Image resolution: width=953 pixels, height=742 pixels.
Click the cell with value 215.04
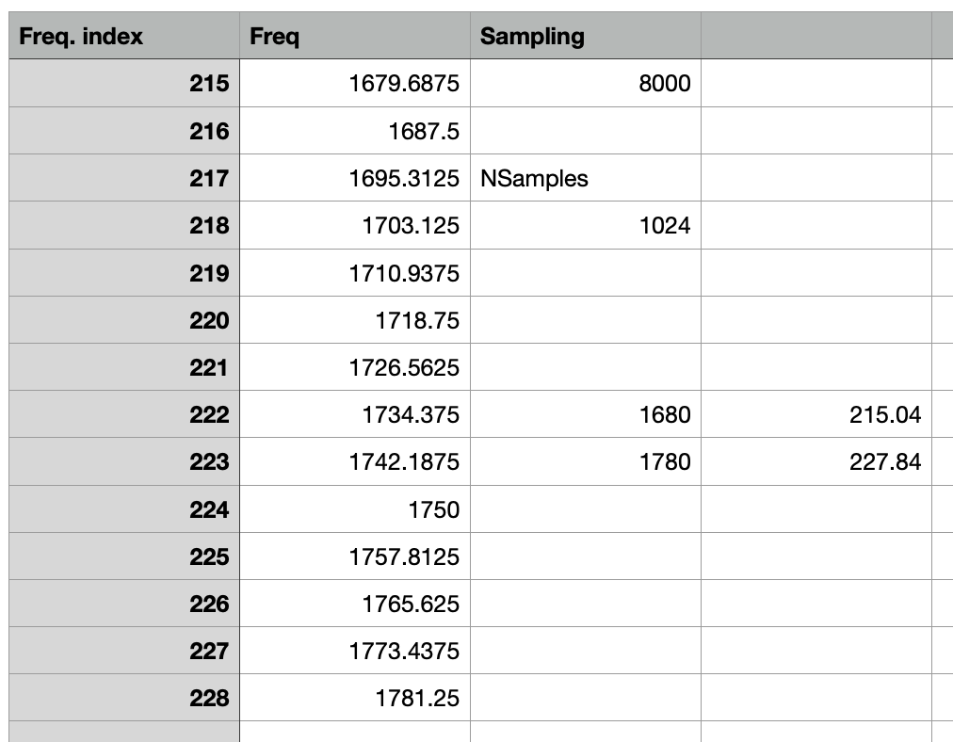click(816, 414)
